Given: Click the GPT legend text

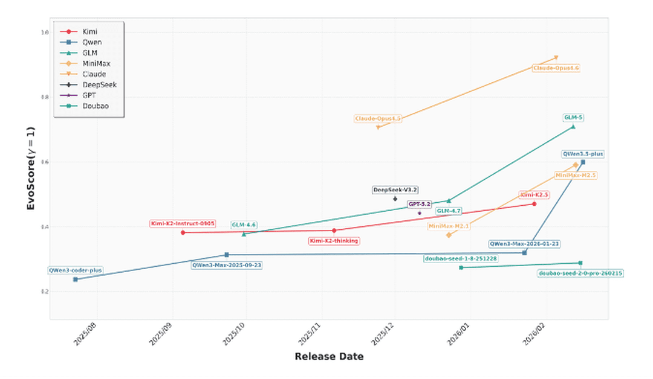Looking at the screenshot, I should [x=89, y=95].
